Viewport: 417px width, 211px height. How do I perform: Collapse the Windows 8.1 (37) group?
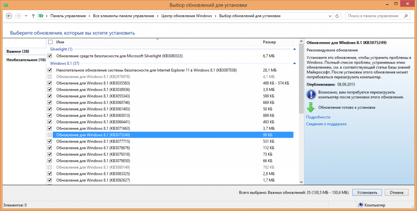pos(295,64)
